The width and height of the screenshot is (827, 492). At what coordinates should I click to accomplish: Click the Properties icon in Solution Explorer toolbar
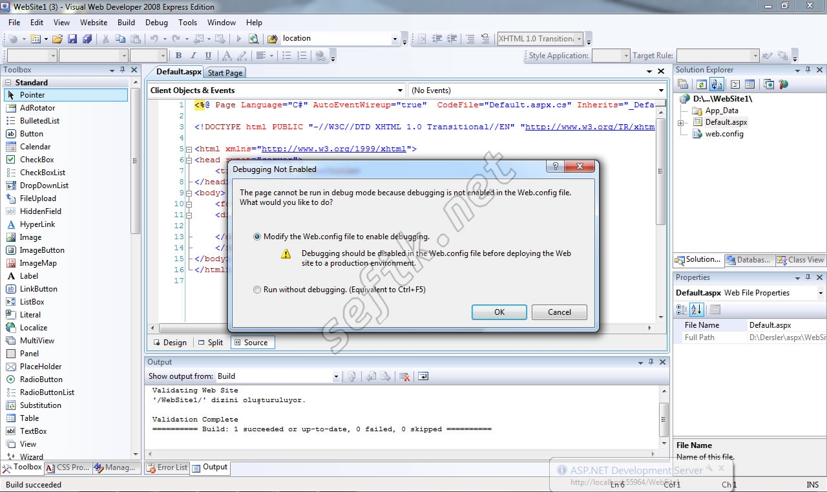[682, 84]
